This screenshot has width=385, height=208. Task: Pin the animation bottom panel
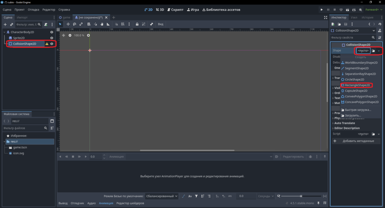324,157
